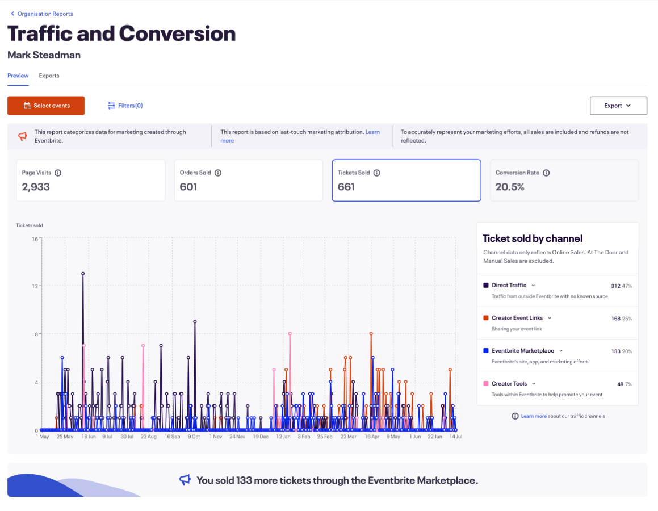The height and width of the screenshot is (511, 658).
Task: Expand the Direct Traffic channel
Action: (x=533, y=285)
